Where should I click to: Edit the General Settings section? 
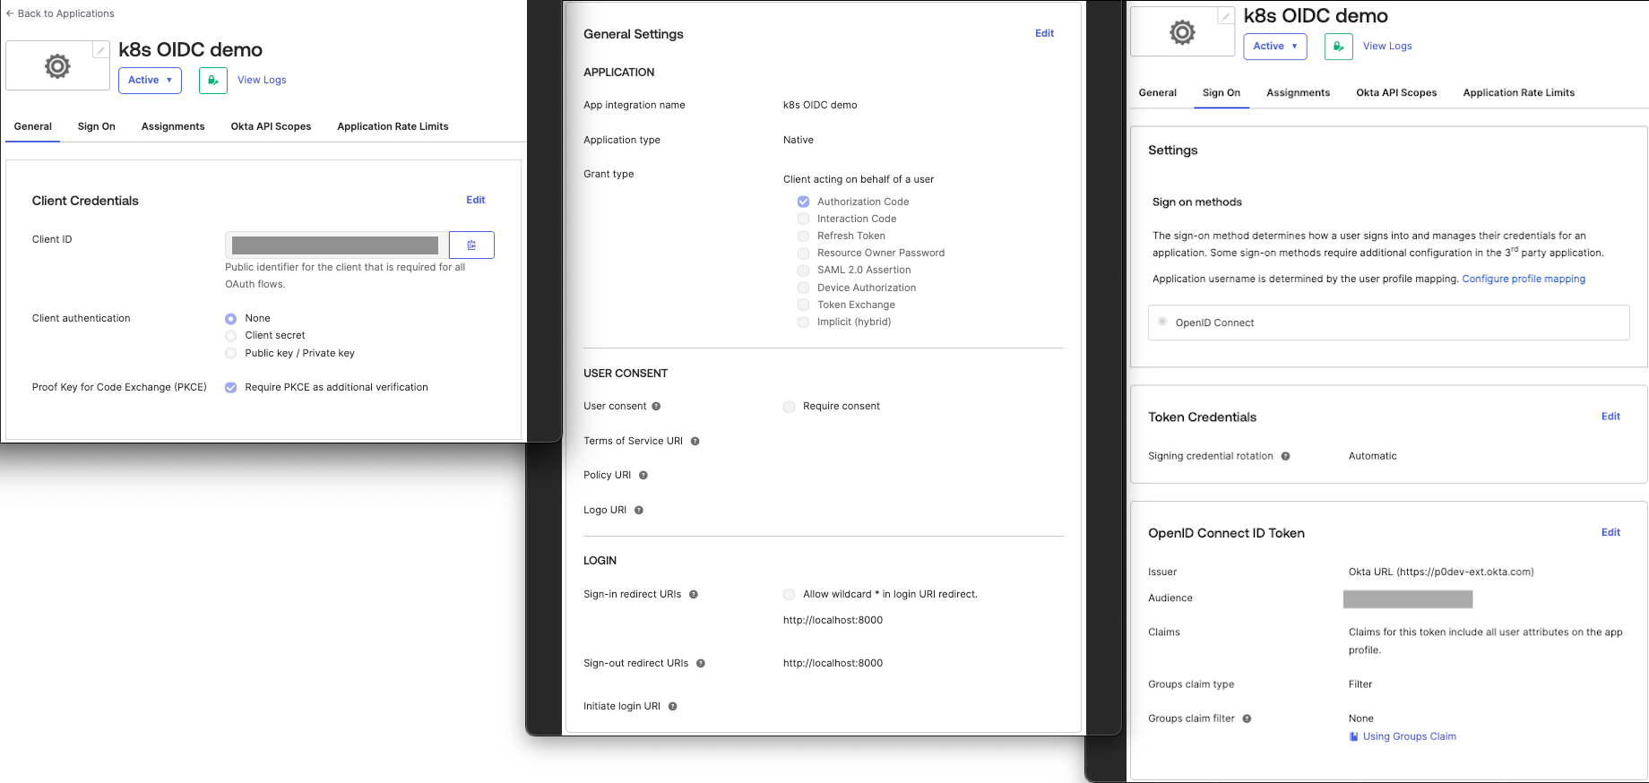point(1044,34)
